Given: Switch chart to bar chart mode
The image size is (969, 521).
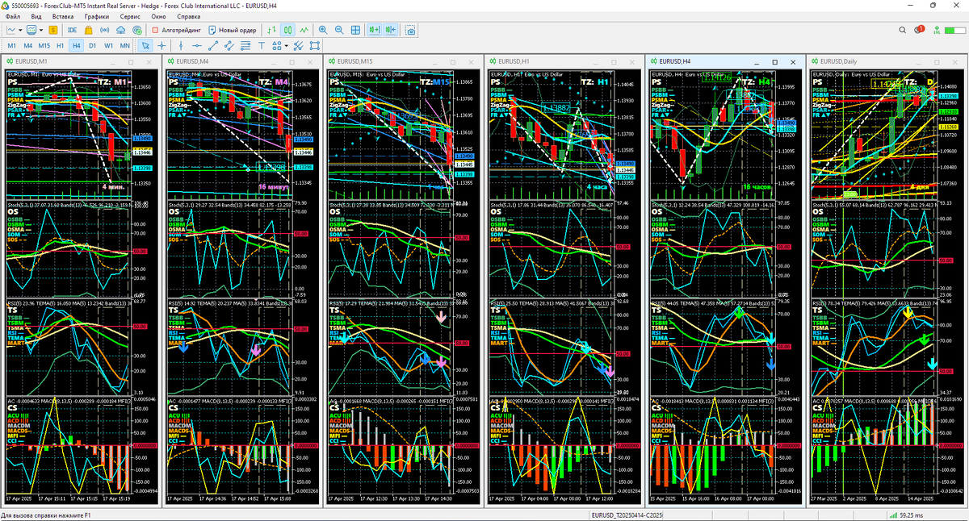Looking at the screenshot, I should (x=272, y=30).
